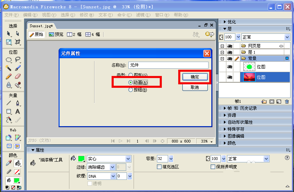Screen dimensions: 294x192
Task: Select the 按钮(B) radio option
Action: (138, 90)
